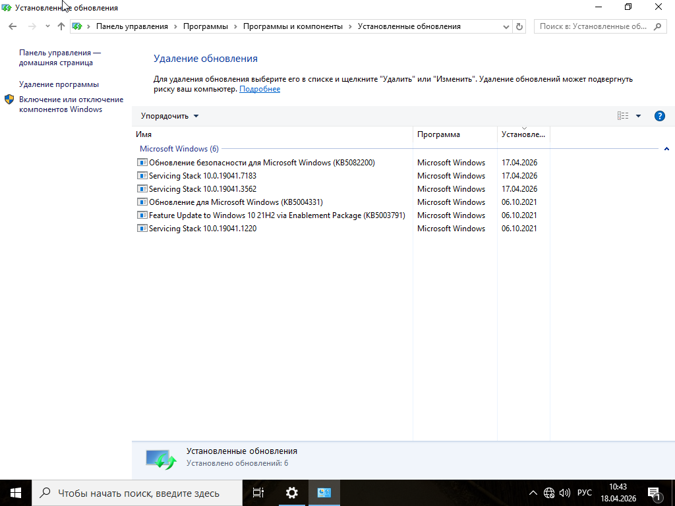This screenshot has width=675, height=506.
Task: Click the Программы breadcrumb item
Action: click(x=205, y=26)
